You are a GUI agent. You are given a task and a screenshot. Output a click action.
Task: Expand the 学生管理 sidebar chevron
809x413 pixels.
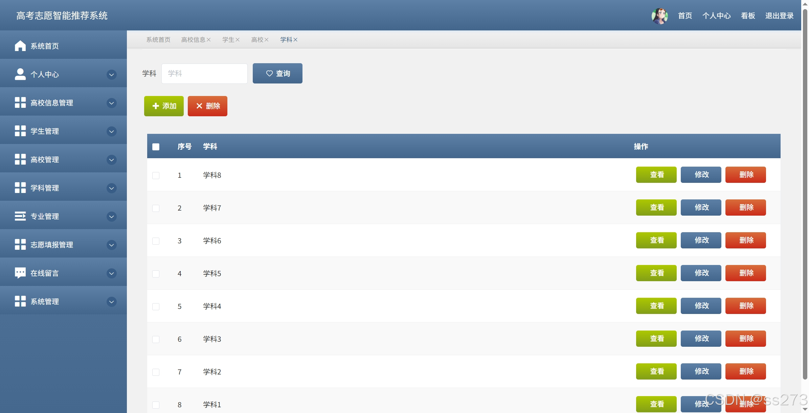point(111,131)
